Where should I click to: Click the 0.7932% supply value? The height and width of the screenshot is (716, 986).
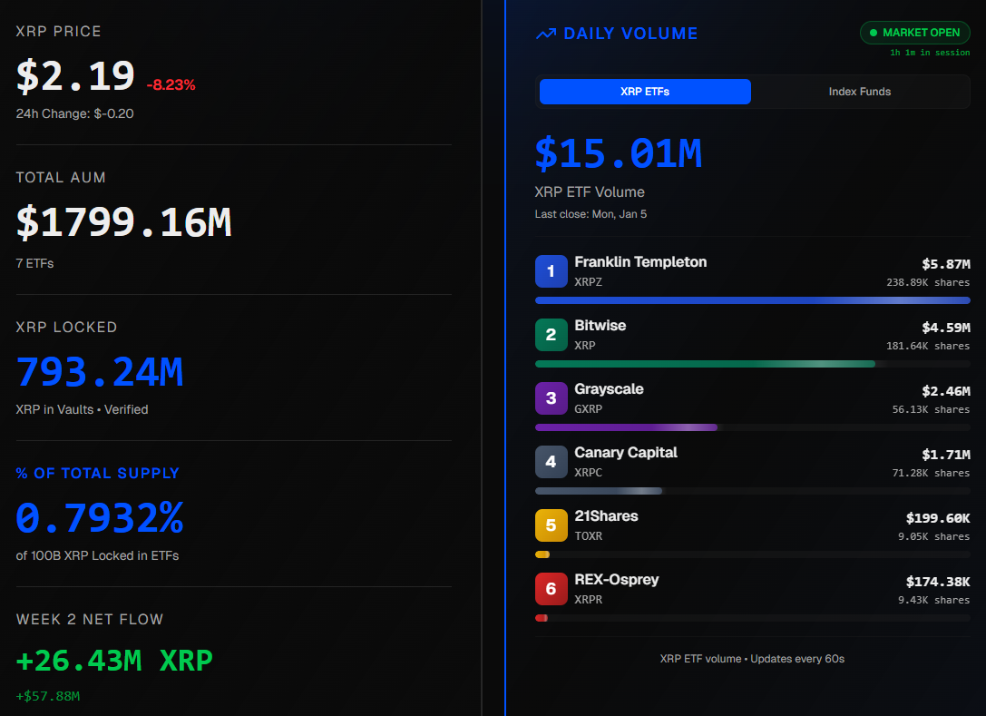point(100,517)
